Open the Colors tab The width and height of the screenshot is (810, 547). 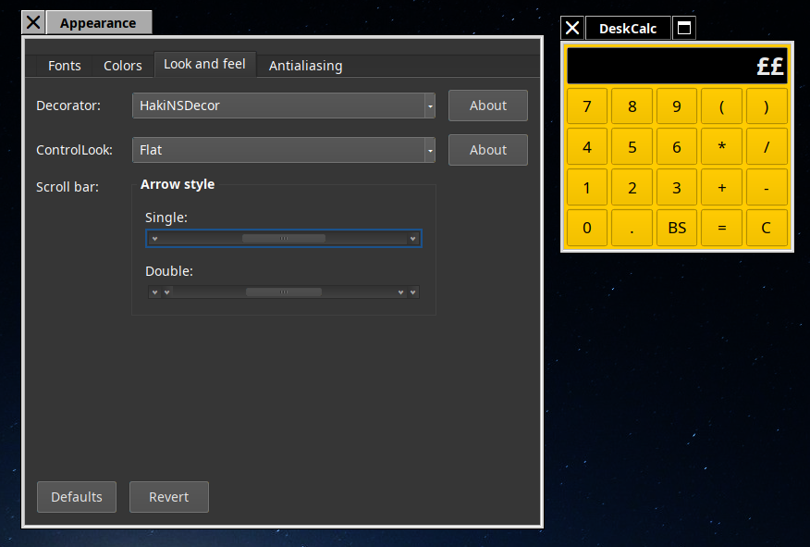[x=123, y=66]
